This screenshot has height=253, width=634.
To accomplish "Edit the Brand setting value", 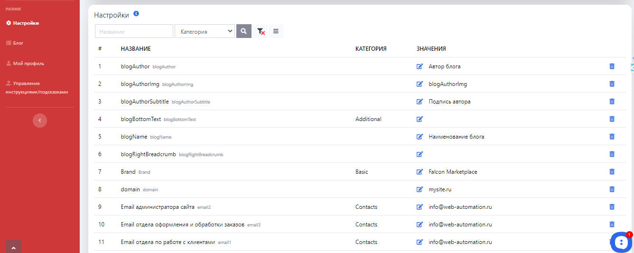I will coord(420,172).
